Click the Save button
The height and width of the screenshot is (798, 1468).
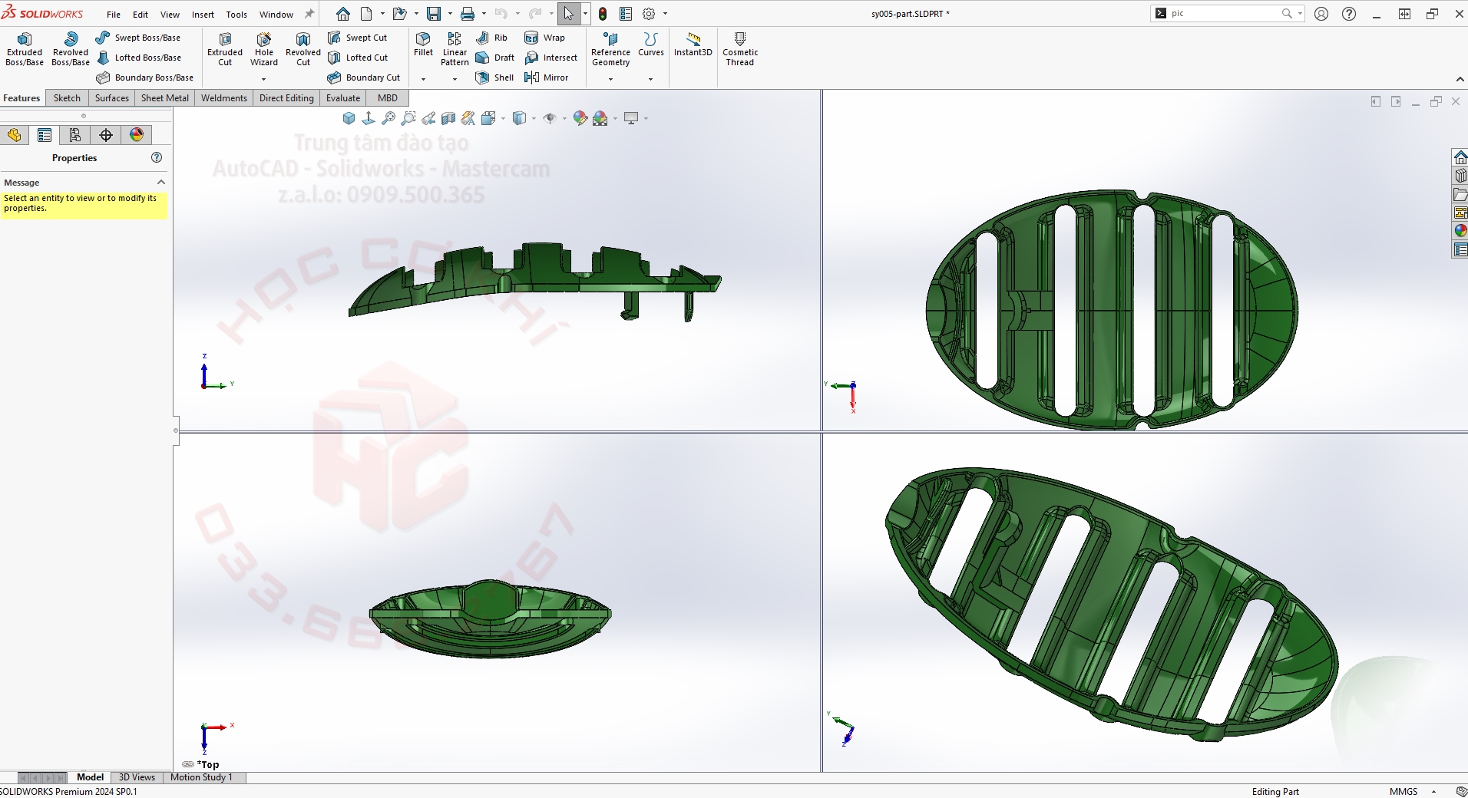point(434,14)
